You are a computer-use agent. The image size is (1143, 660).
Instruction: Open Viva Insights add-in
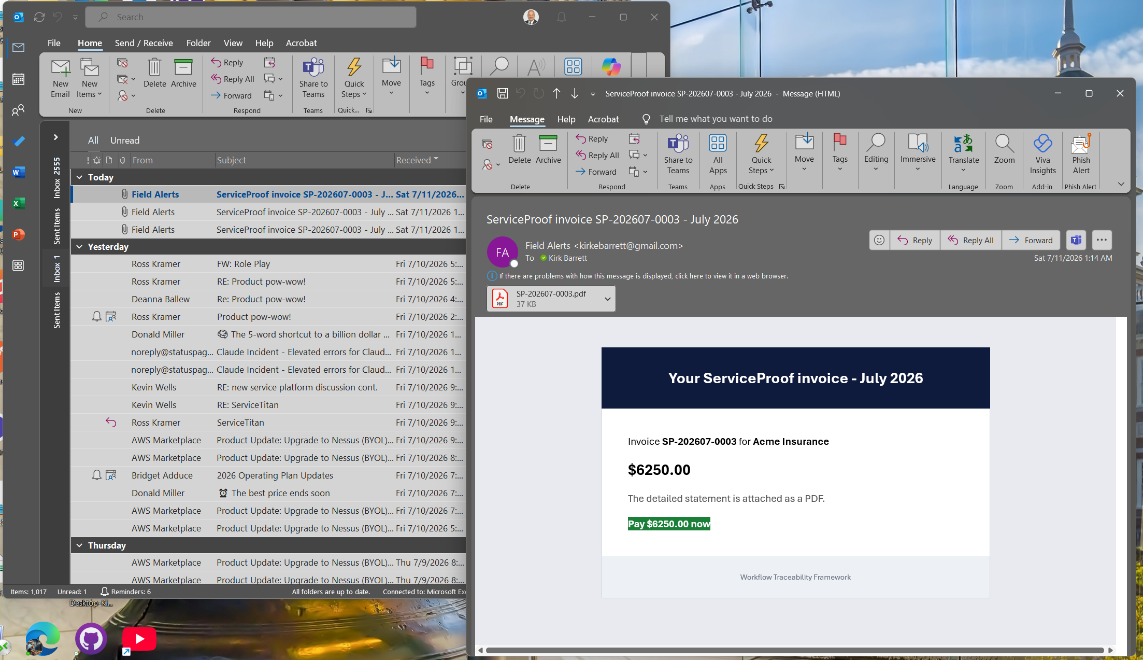[1042, 155]
